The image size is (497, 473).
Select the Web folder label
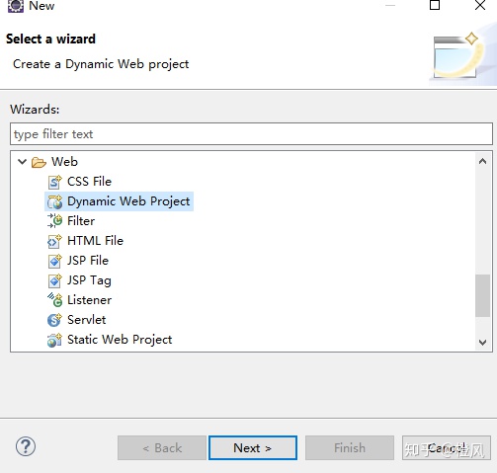(x=64, y=162)
